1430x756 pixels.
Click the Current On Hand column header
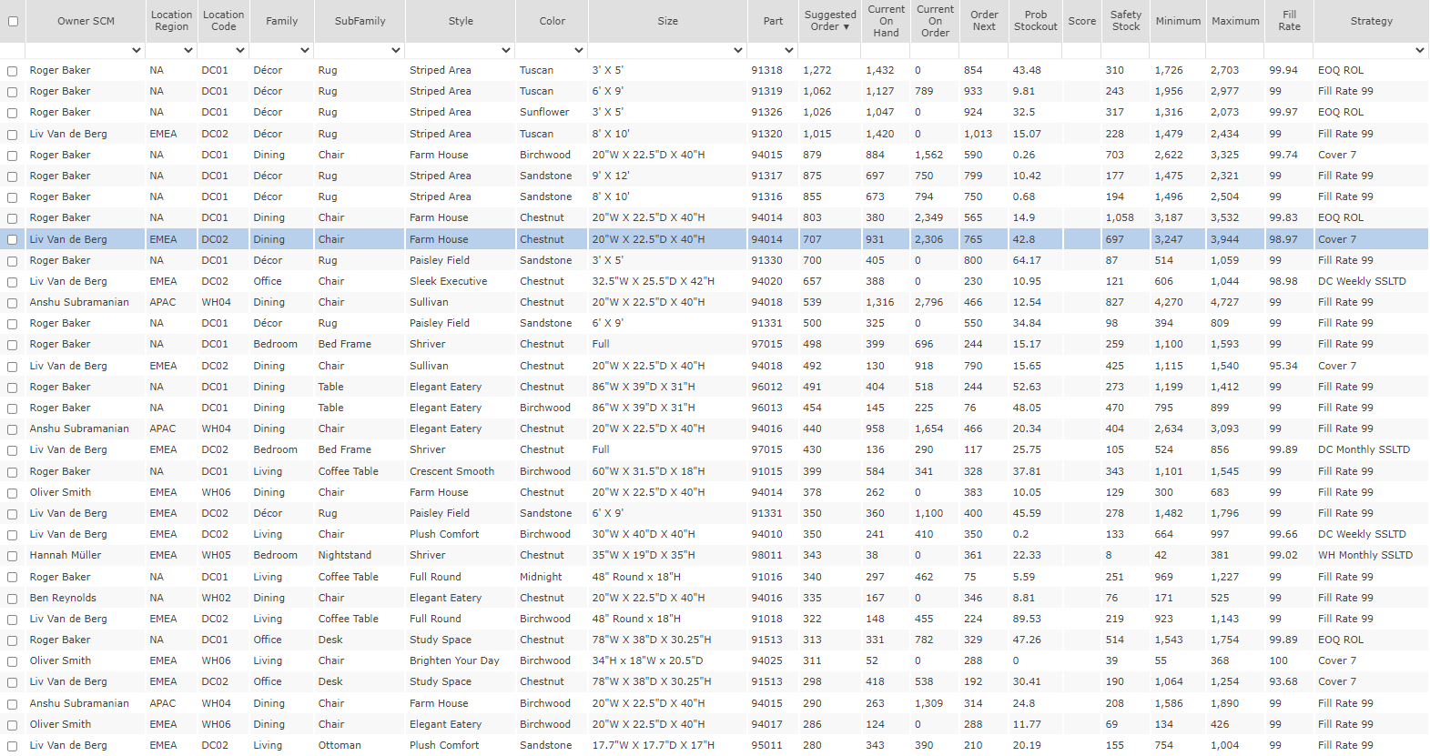tap(886, 21)
